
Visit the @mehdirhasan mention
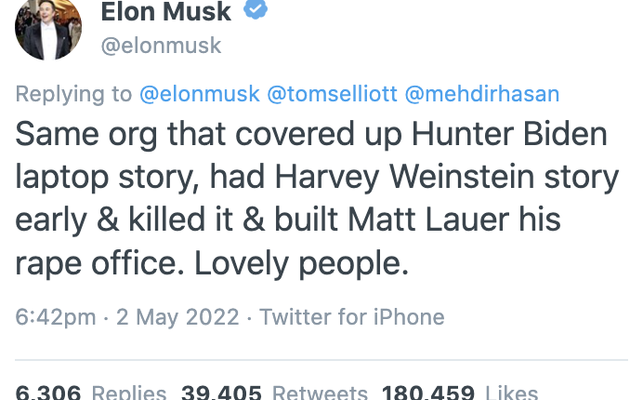click(481, 95)
